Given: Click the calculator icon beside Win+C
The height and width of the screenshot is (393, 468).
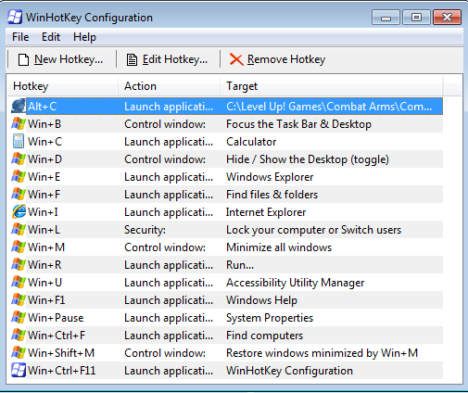Looking at the screenshot, I should pos(19,142).
